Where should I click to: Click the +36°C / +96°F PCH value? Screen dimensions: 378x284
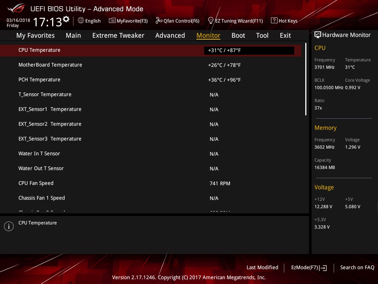pos(224,80)
